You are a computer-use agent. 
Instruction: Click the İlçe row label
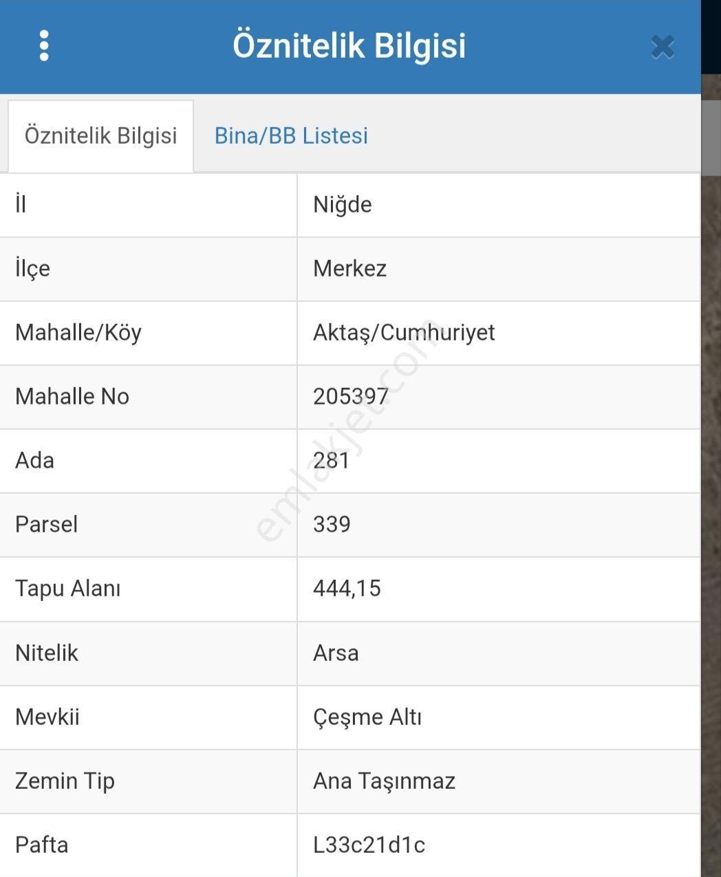coord(33,268)
